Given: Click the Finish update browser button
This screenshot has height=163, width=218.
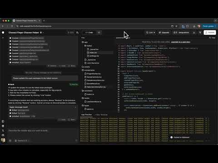Looking at the screenshot, I should tap(209, 26).
